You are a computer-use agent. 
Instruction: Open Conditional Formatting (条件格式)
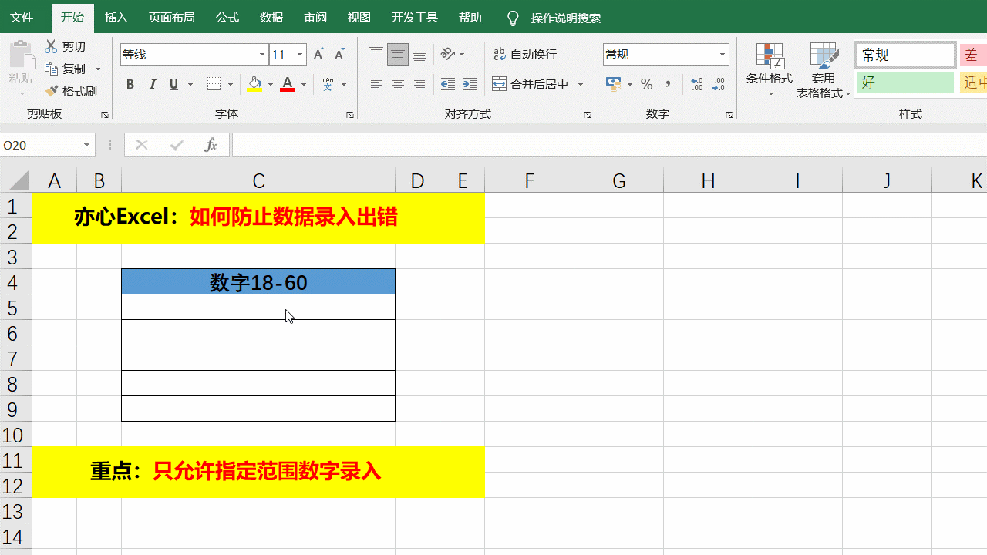770,71
